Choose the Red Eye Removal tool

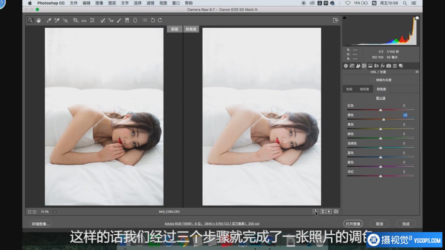coord(111,20)
